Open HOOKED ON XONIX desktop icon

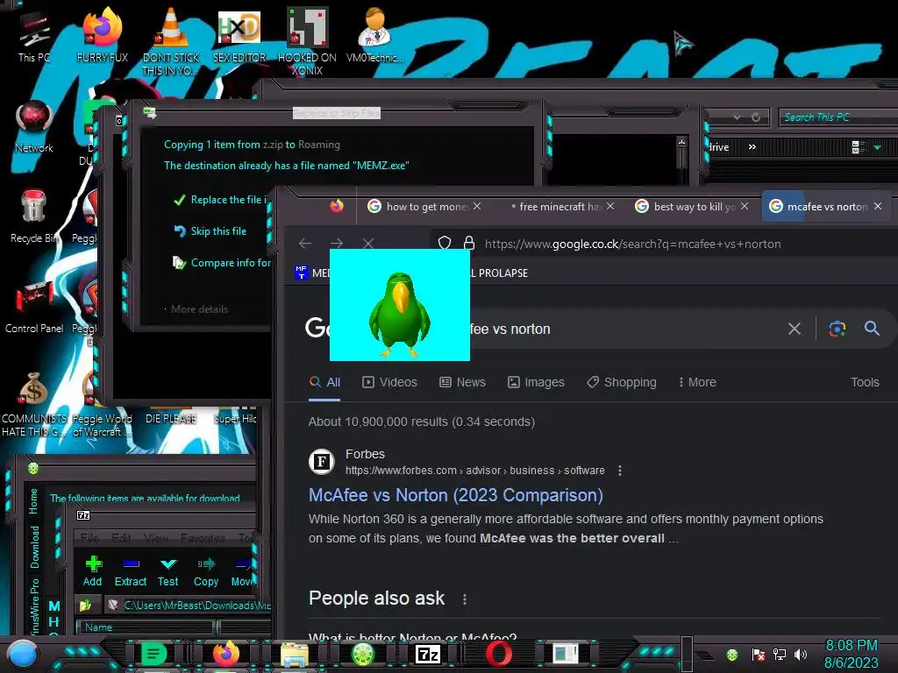pos(307,41)
